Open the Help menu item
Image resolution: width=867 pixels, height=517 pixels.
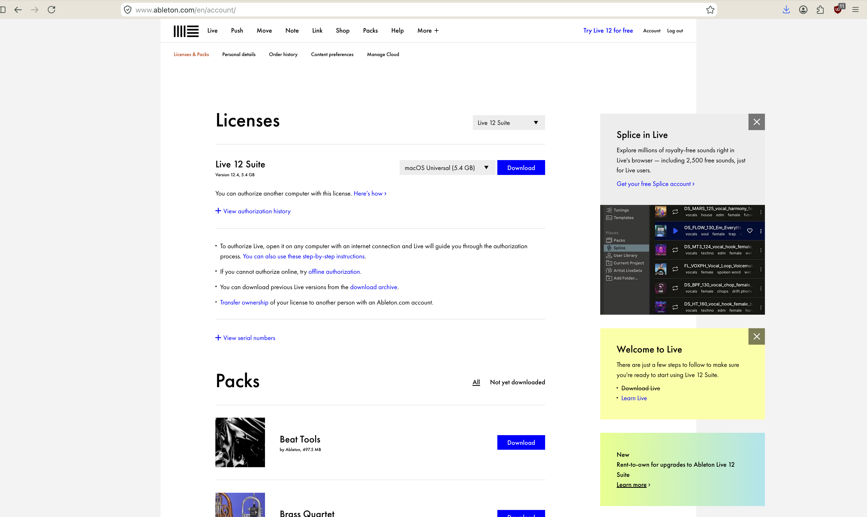pos(397,31)
